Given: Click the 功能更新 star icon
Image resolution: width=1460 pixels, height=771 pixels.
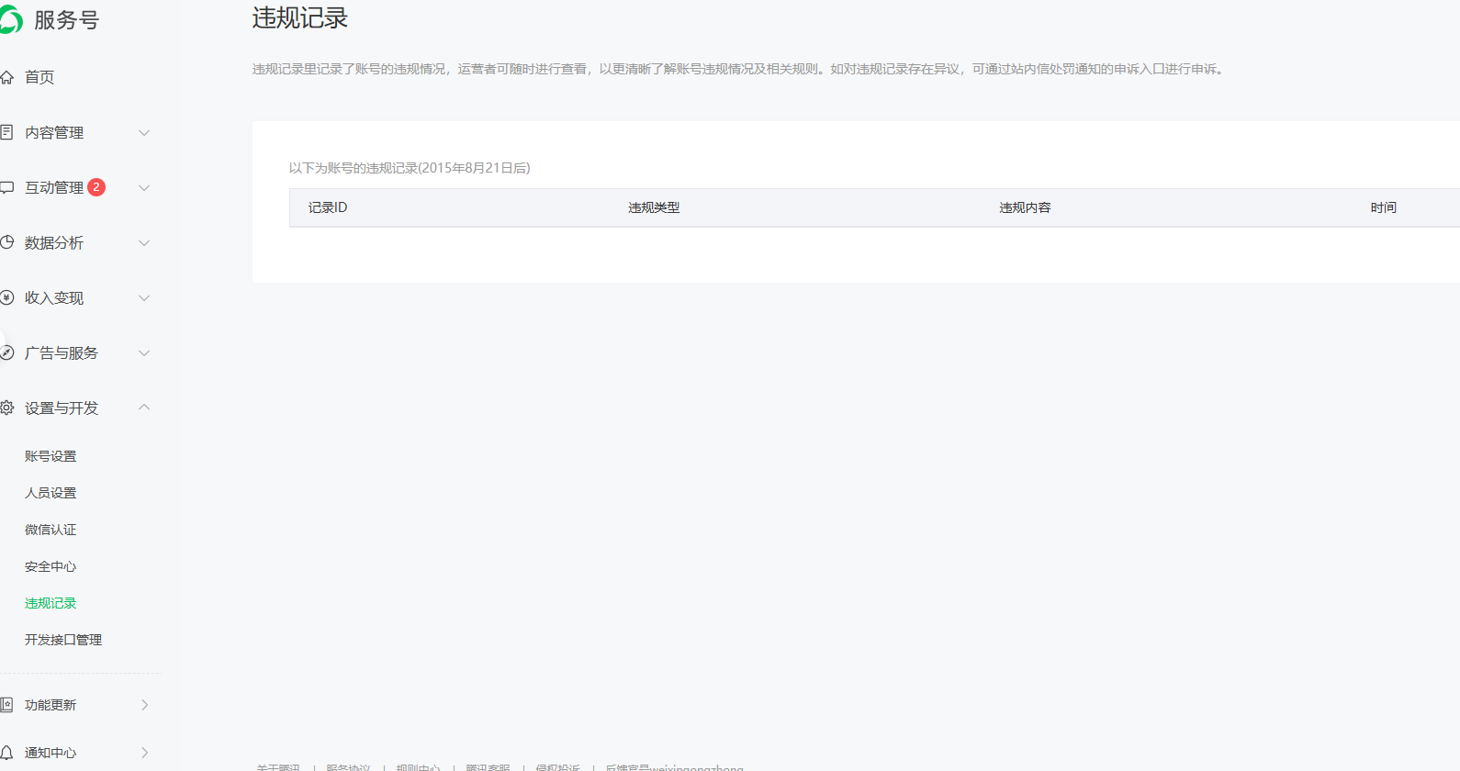Looking at the screenshot, I should pos(6,705).
